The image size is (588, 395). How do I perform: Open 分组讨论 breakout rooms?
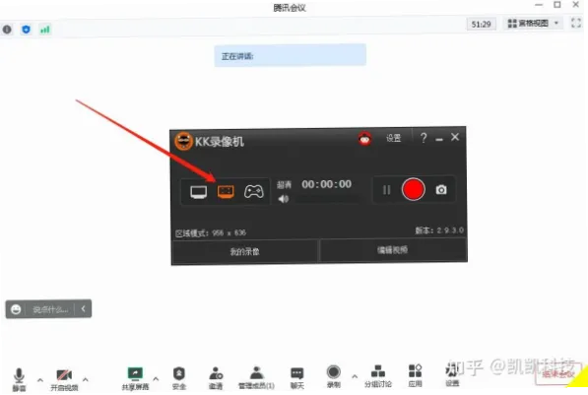(x=378, y=376)
